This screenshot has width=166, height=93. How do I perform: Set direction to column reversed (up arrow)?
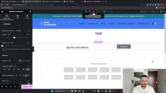point(29,61)
